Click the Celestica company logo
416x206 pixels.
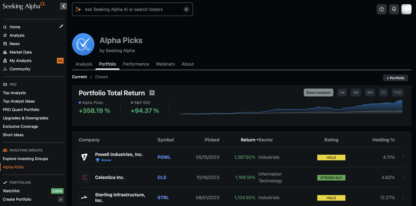coord(84,177)
